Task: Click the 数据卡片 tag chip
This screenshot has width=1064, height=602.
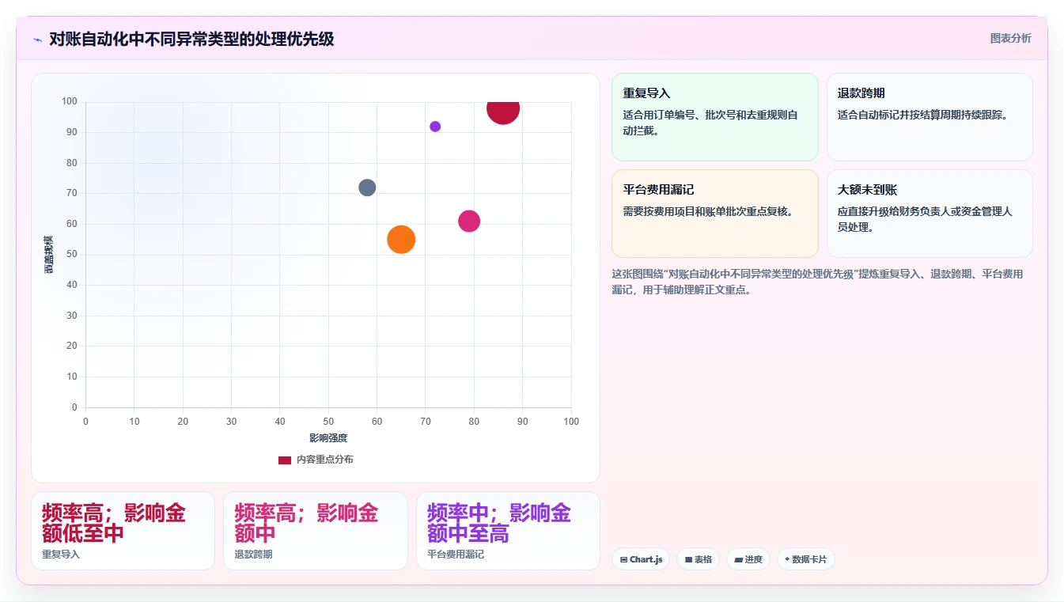Action: 805,559
